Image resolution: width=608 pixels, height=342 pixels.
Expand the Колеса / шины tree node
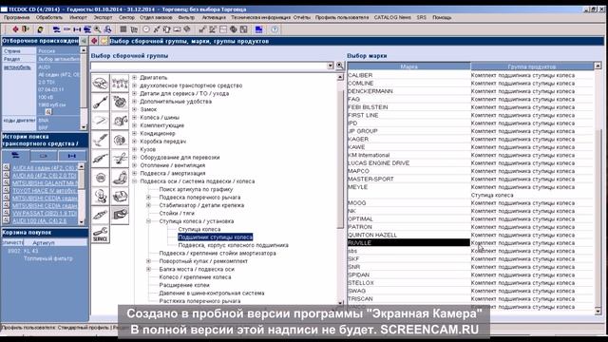(135, 118)
